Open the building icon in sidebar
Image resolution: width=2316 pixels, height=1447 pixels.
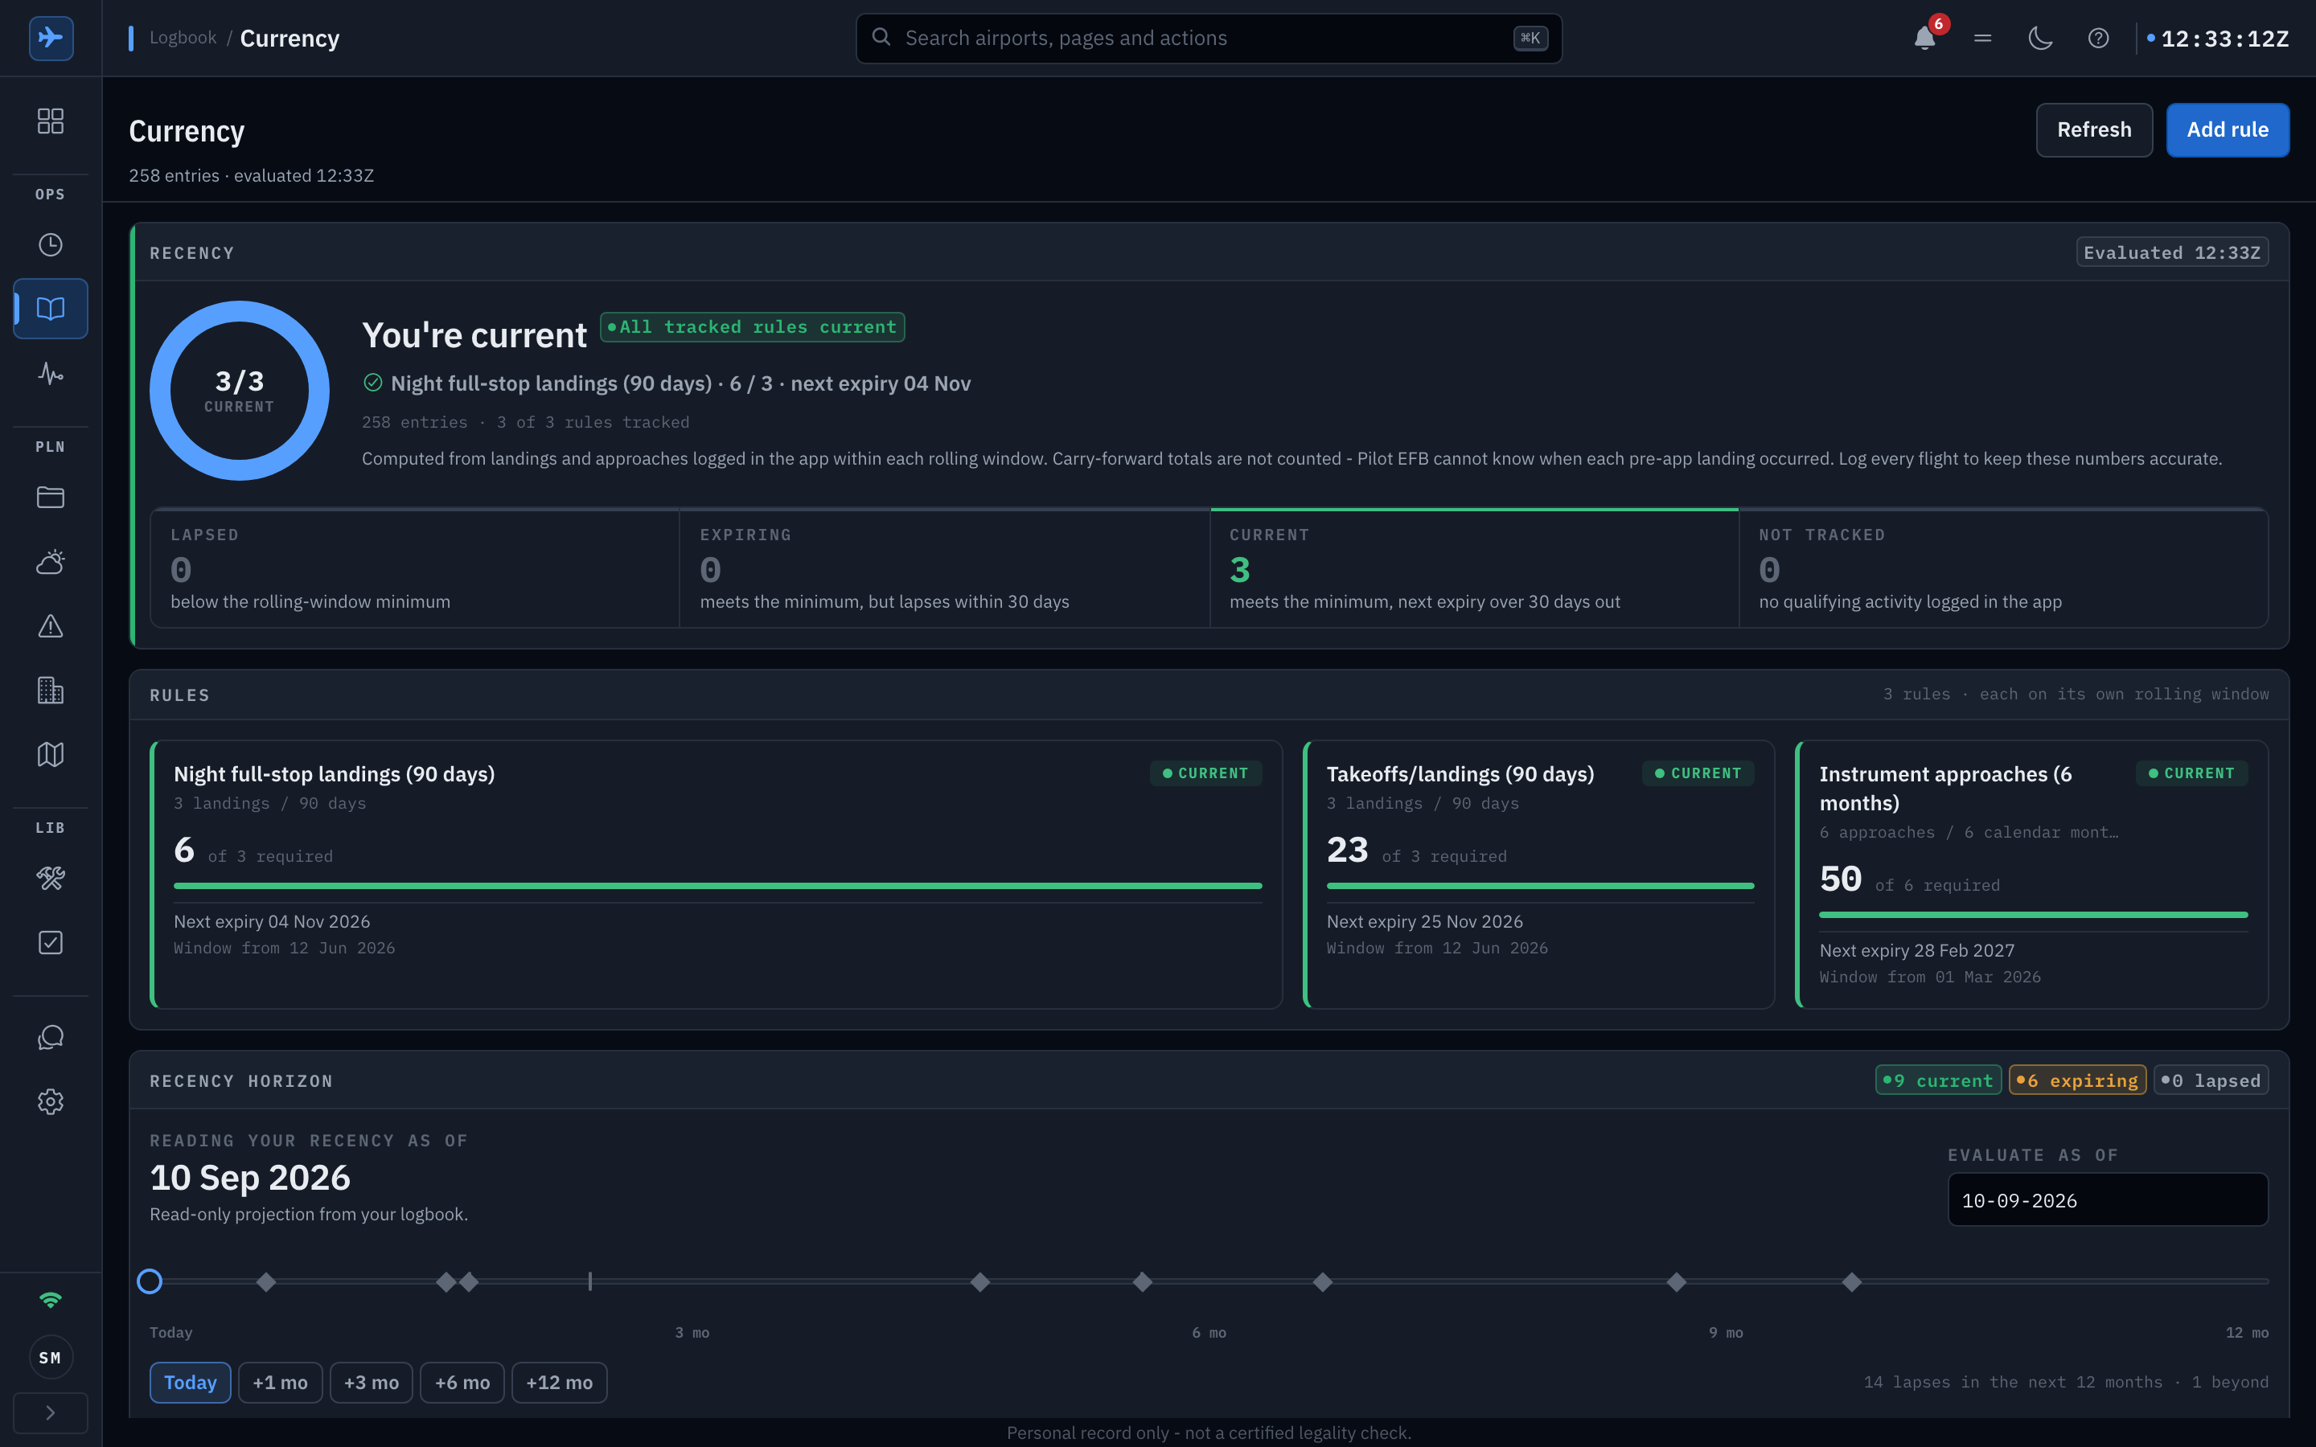pyautogui.click(x=51, y=690)
